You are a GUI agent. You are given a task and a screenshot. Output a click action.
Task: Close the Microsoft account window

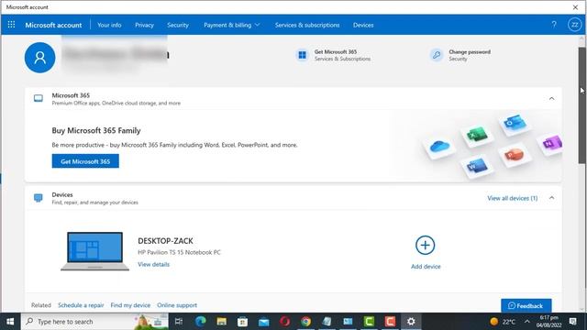pos(575,7)
